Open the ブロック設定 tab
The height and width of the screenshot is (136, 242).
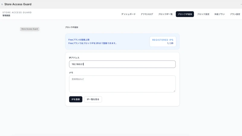[x=203, y=14]
